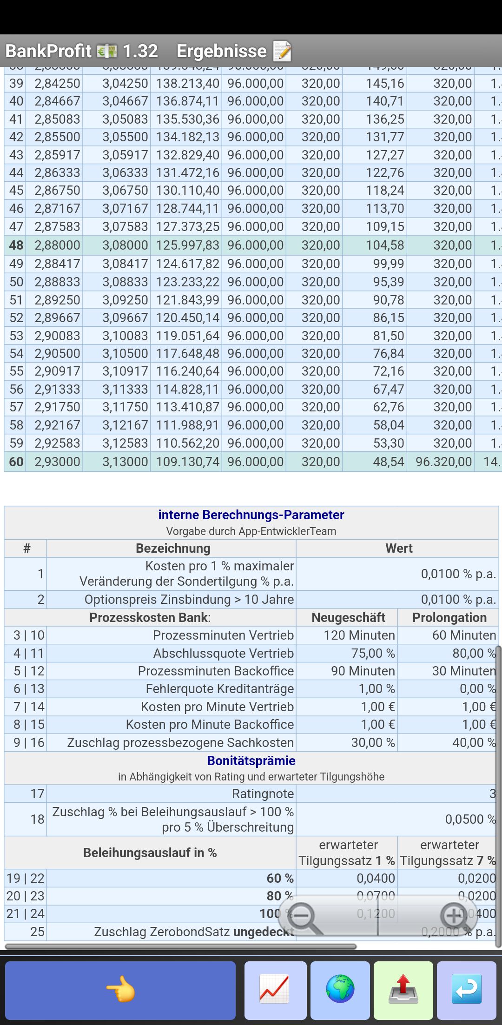
Task: Tap the 'Prozessminuten Vertrieb' label
Action: (x=224, y=635)
